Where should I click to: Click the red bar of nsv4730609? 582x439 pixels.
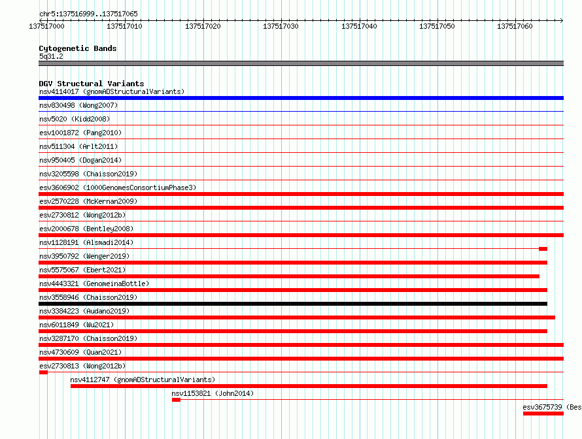tap(301, 359)
